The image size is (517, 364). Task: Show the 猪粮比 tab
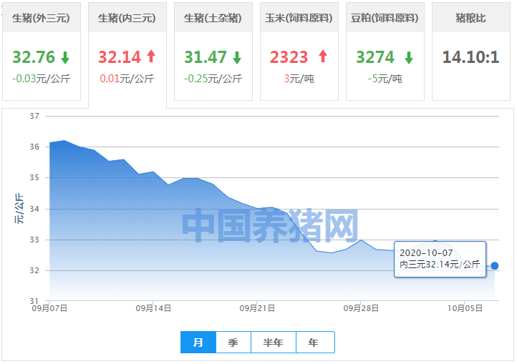coord(471,18)
